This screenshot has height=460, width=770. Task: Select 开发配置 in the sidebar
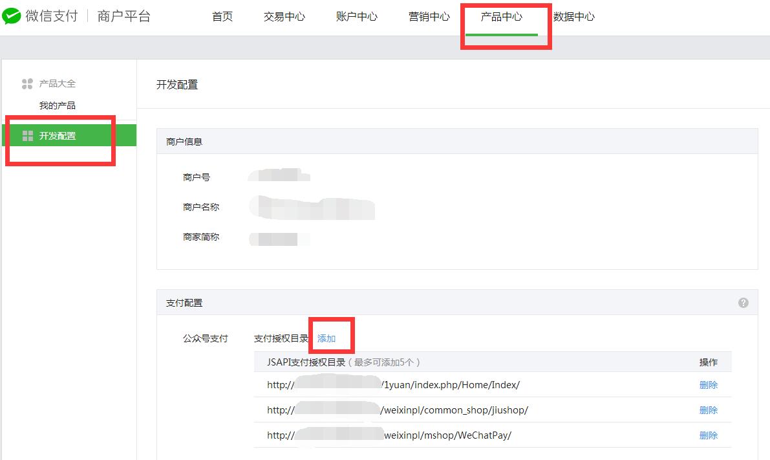click(69, 136)
